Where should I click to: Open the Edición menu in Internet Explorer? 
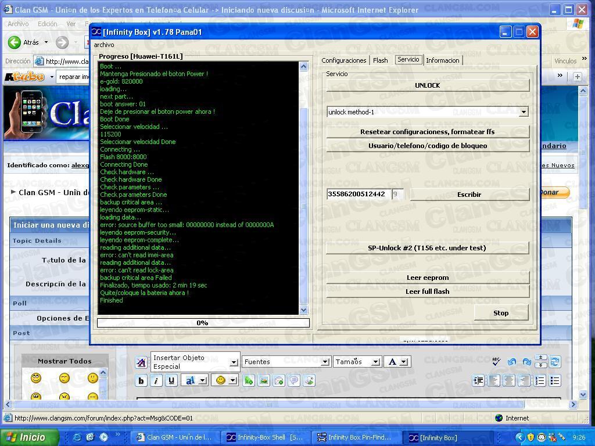point(48,24)
